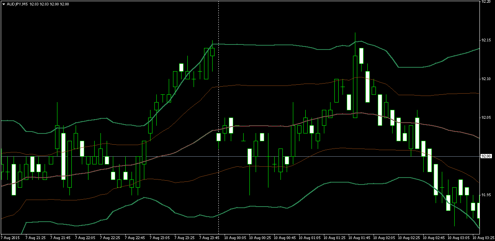
Task: Click the 7 Aug 21:25 time label
Action: (36, 237)
